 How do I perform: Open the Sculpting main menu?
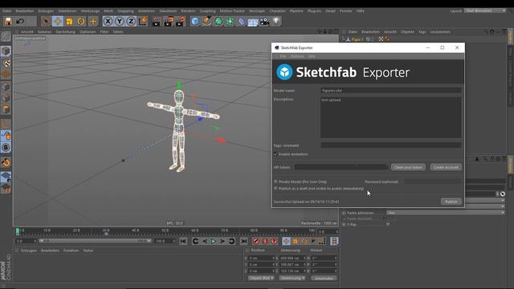click(x=207, y=10)
